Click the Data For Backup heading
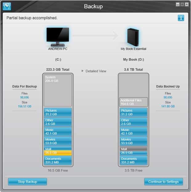 click(25, 86)
